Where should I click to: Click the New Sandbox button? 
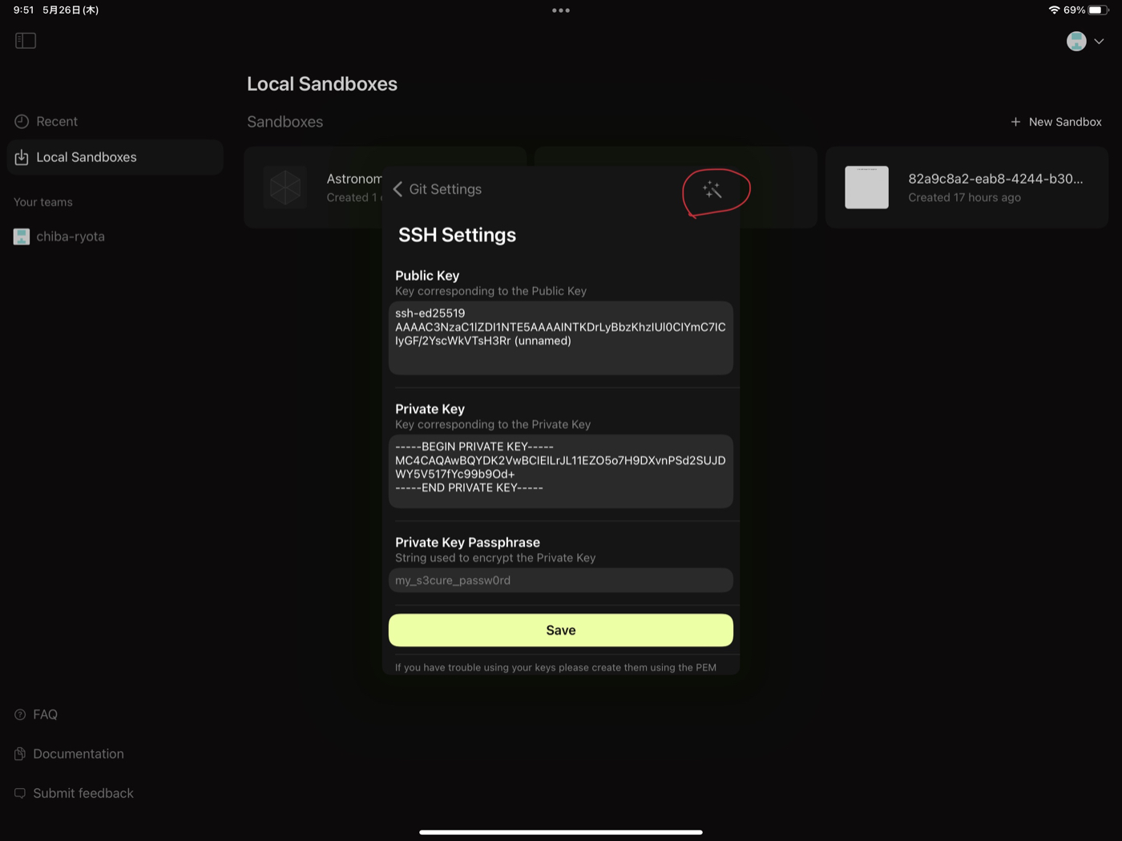click(1056, 122)
